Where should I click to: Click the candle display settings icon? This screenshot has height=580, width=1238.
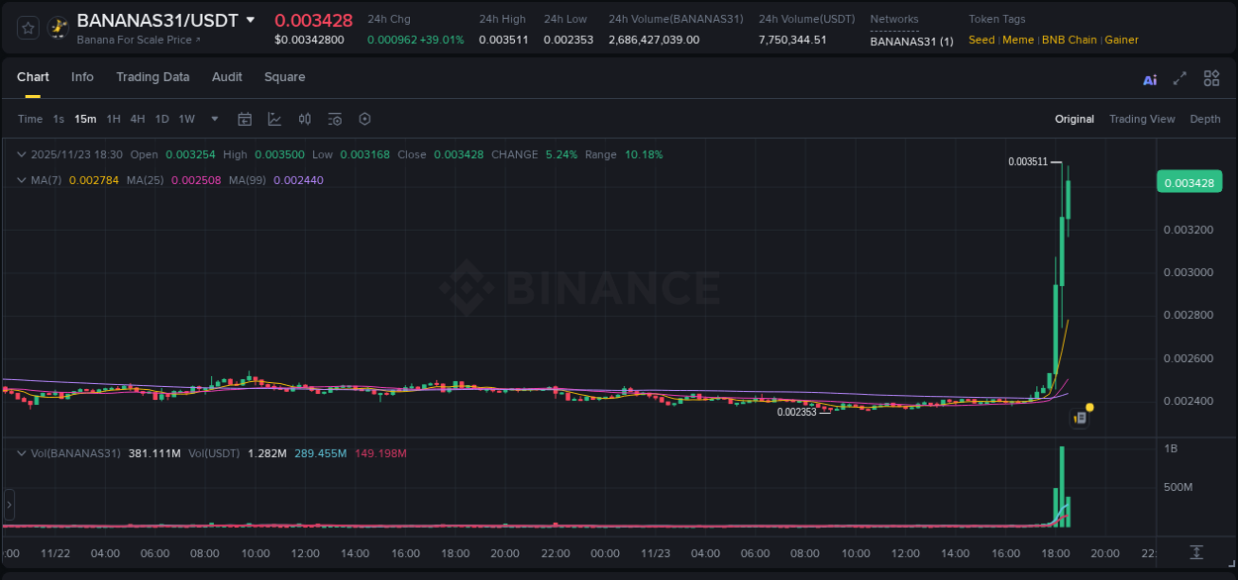coord(304,119)
